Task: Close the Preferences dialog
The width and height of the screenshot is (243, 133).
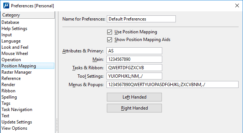Action: click(x=237, y=6)
